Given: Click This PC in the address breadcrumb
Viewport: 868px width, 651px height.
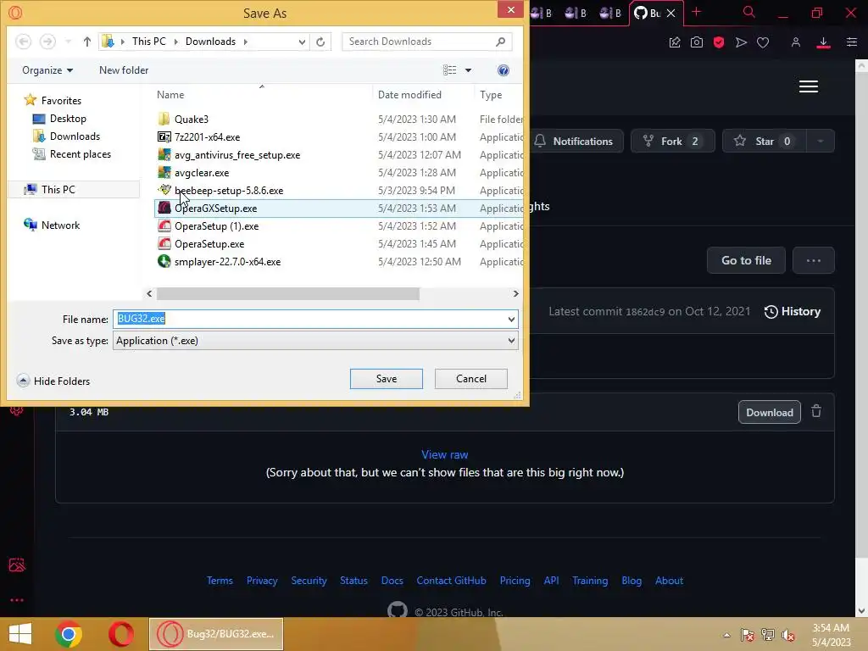Looking at the screenshot, I should (x=148, y=42).
